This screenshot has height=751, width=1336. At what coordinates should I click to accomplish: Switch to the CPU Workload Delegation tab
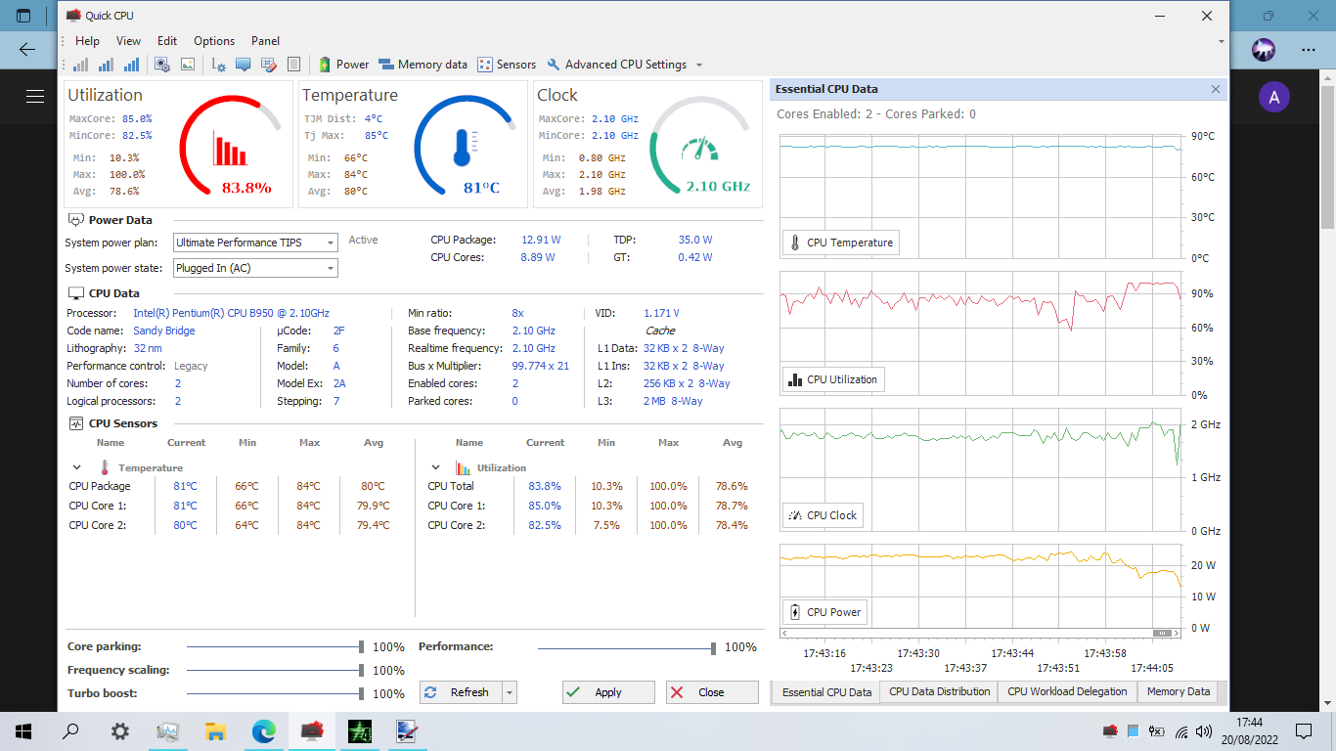pyautogui.click(x=1068, y=691)
